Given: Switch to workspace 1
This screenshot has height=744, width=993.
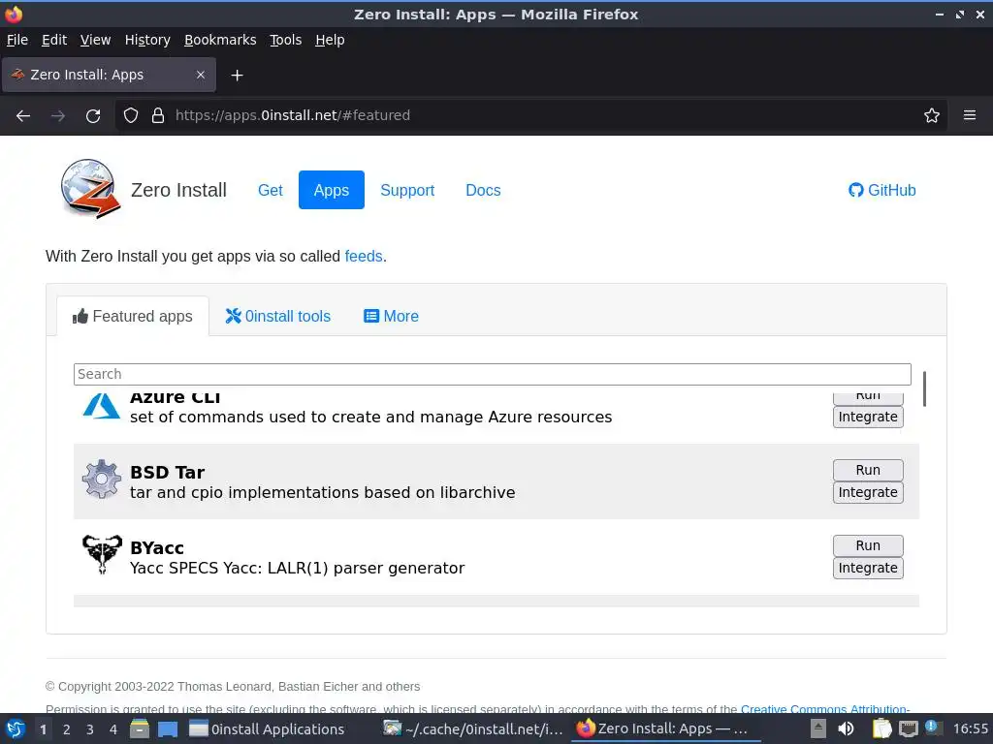Looking at the screenshot, I should (43, 728).
